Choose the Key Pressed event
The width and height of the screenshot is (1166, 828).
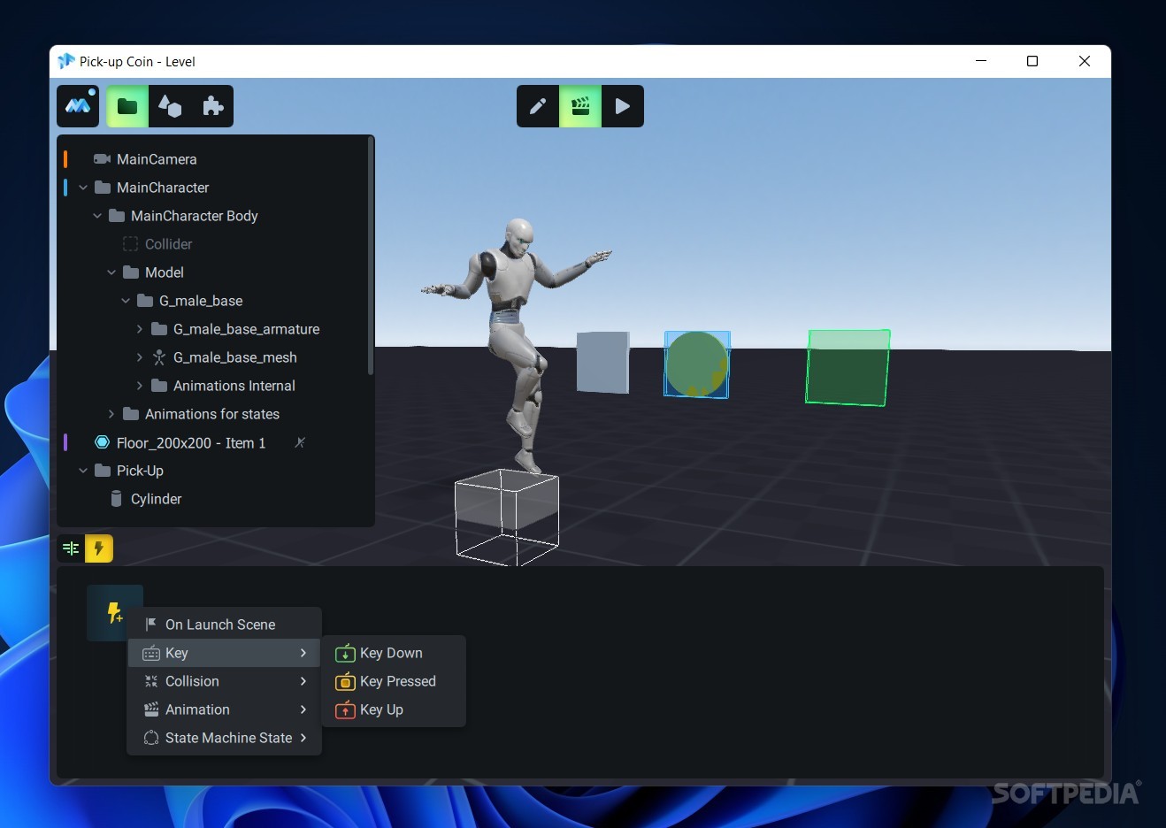tap(394, 681)
